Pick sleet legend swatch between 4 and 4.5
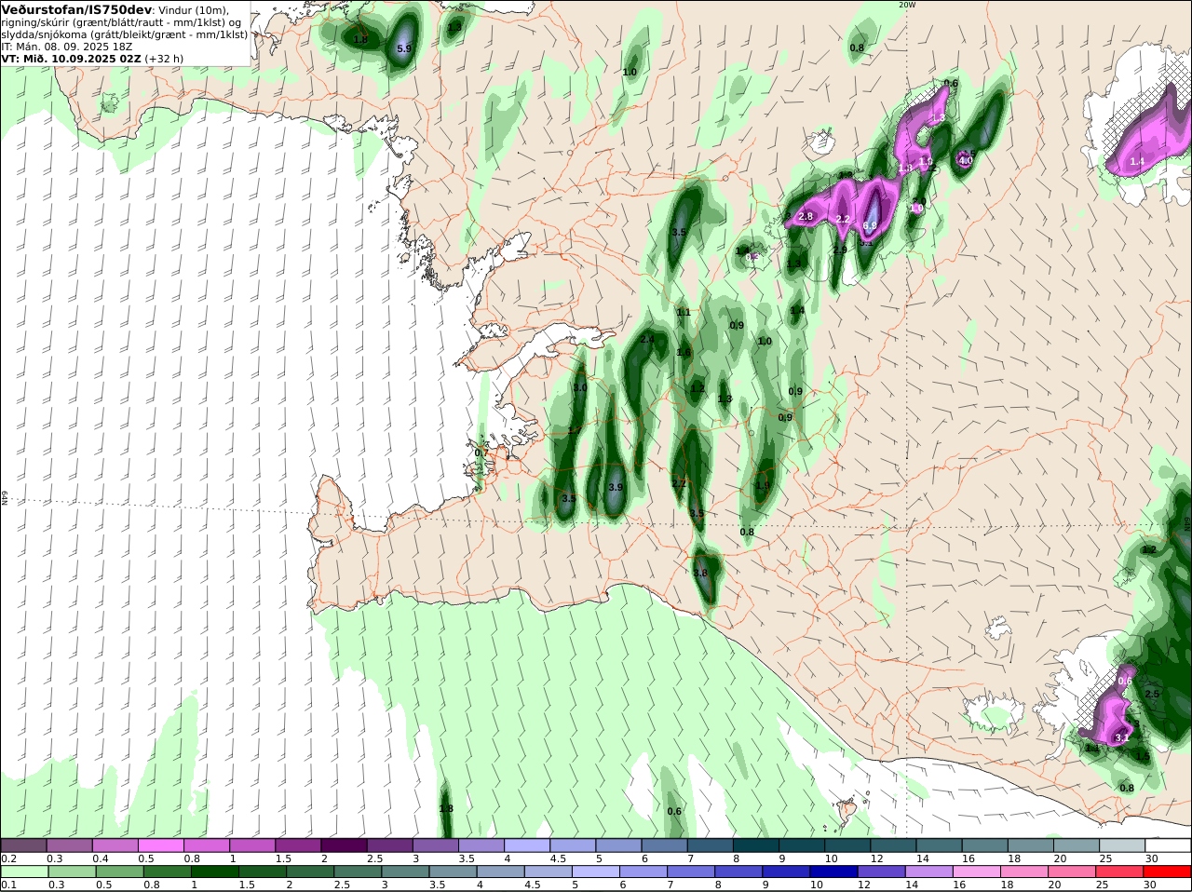Viewport: 1192px width, 892px height. (527, 845)
